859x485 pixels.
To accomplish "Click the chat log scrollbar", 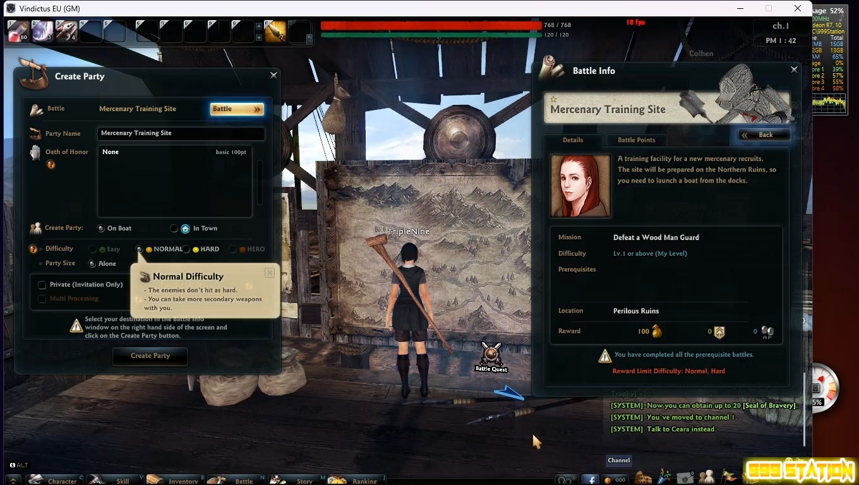I will click(805, 410).
